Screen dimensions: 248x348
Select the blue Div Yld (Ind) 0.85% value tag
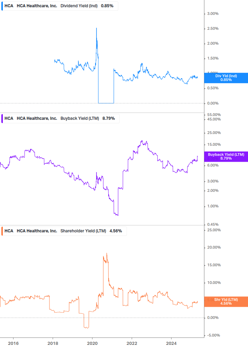click(226, 78)
